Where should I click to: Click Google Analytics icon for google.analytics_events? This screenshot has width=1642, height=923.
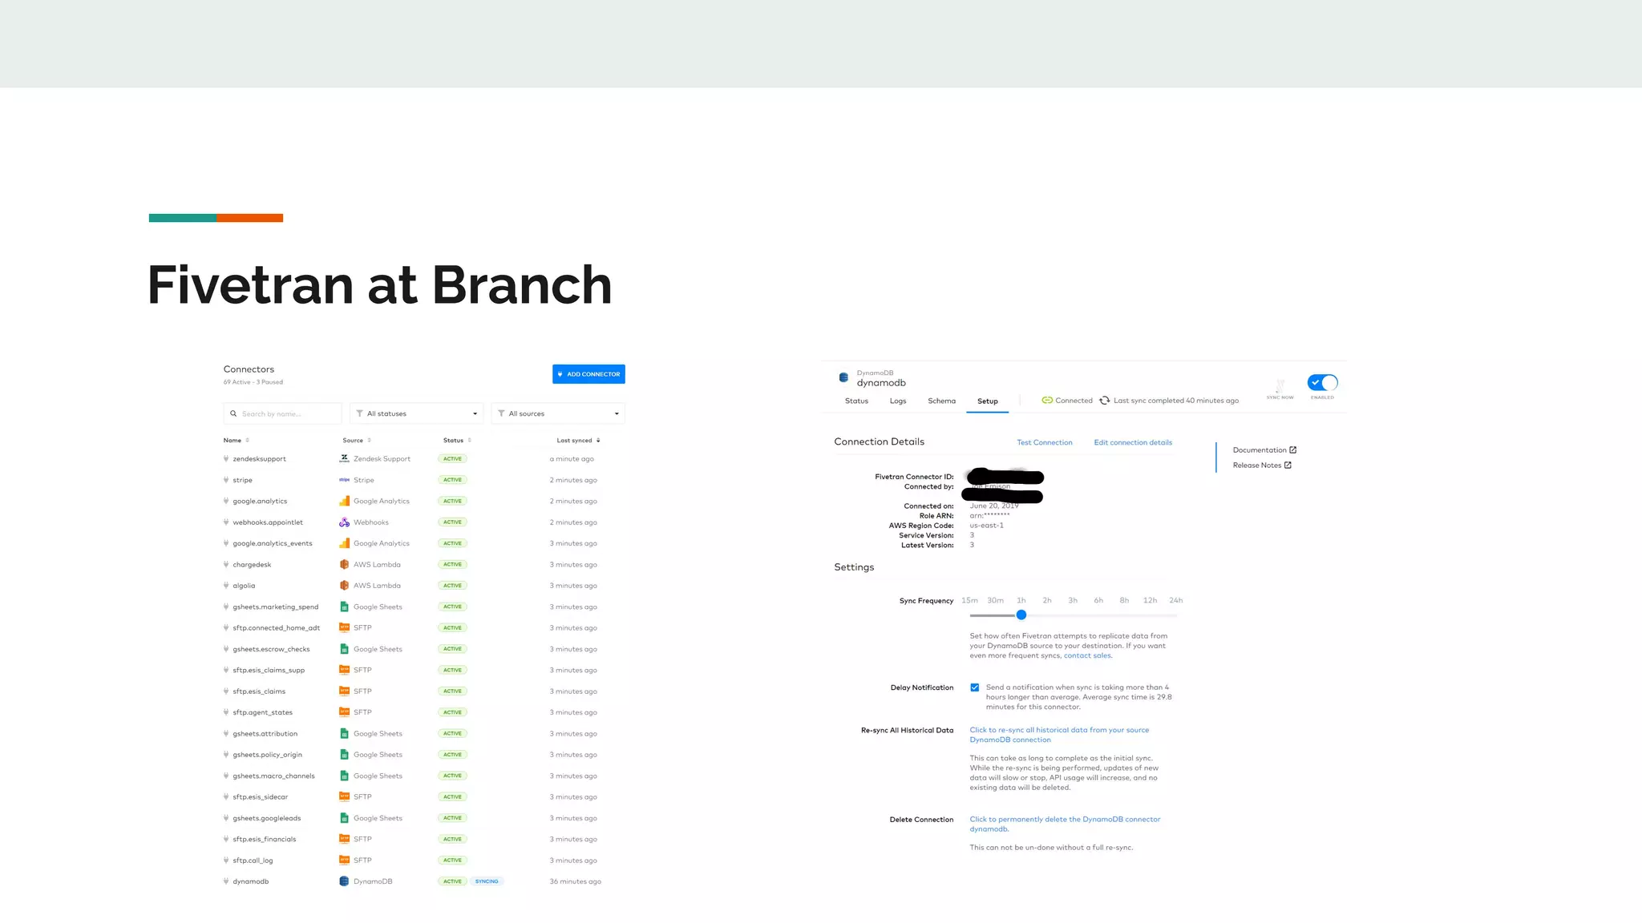[344, 543]
